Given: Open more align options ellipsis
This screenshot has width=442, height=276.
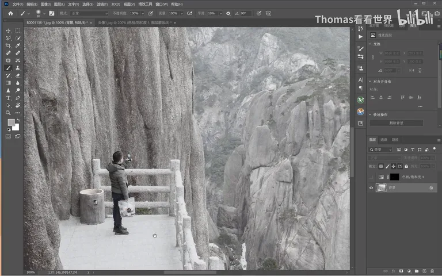Looking at the screenshot, I should coord(420,106).
